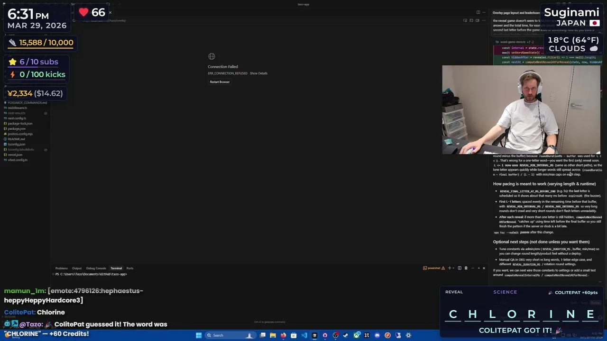Screen dimensions: 607x341
Task: Open Settings gear on the taskbar
Action: [x=408, y=335]
